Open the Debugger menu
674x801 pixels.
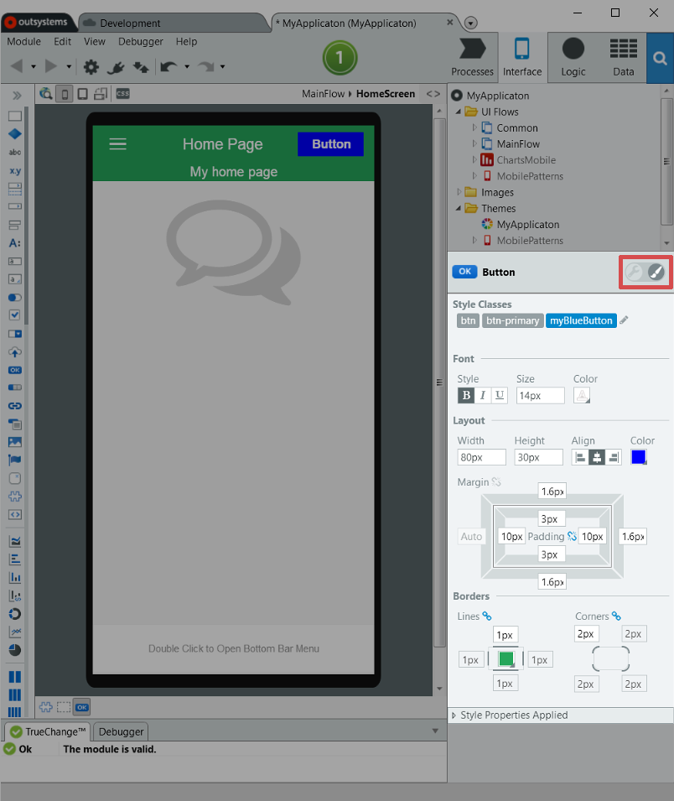140,41
